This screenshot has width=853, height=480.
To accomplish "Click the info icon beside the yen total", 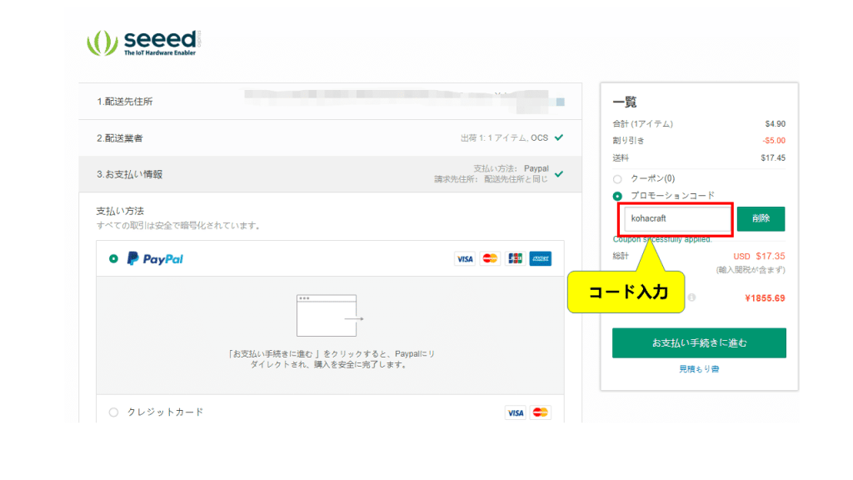I will click(691, 297).
